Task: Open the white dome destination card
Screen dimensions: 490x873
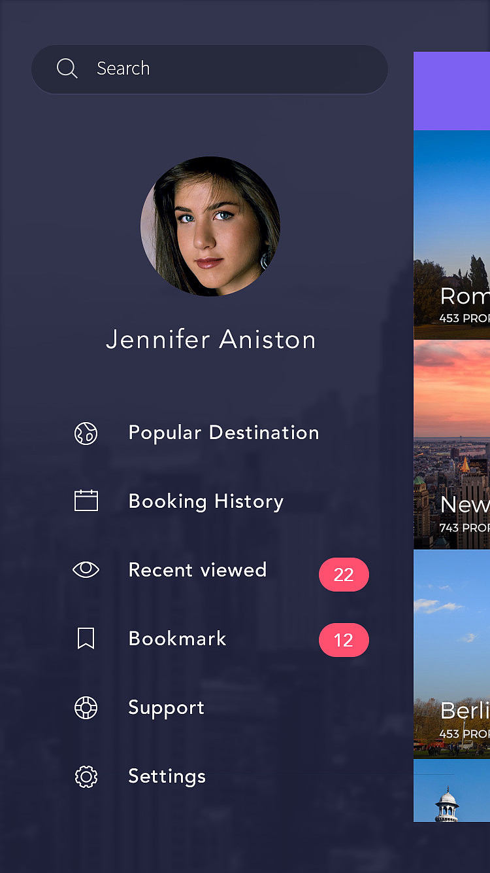Action: pyautogui.click(x=451, y=791)
